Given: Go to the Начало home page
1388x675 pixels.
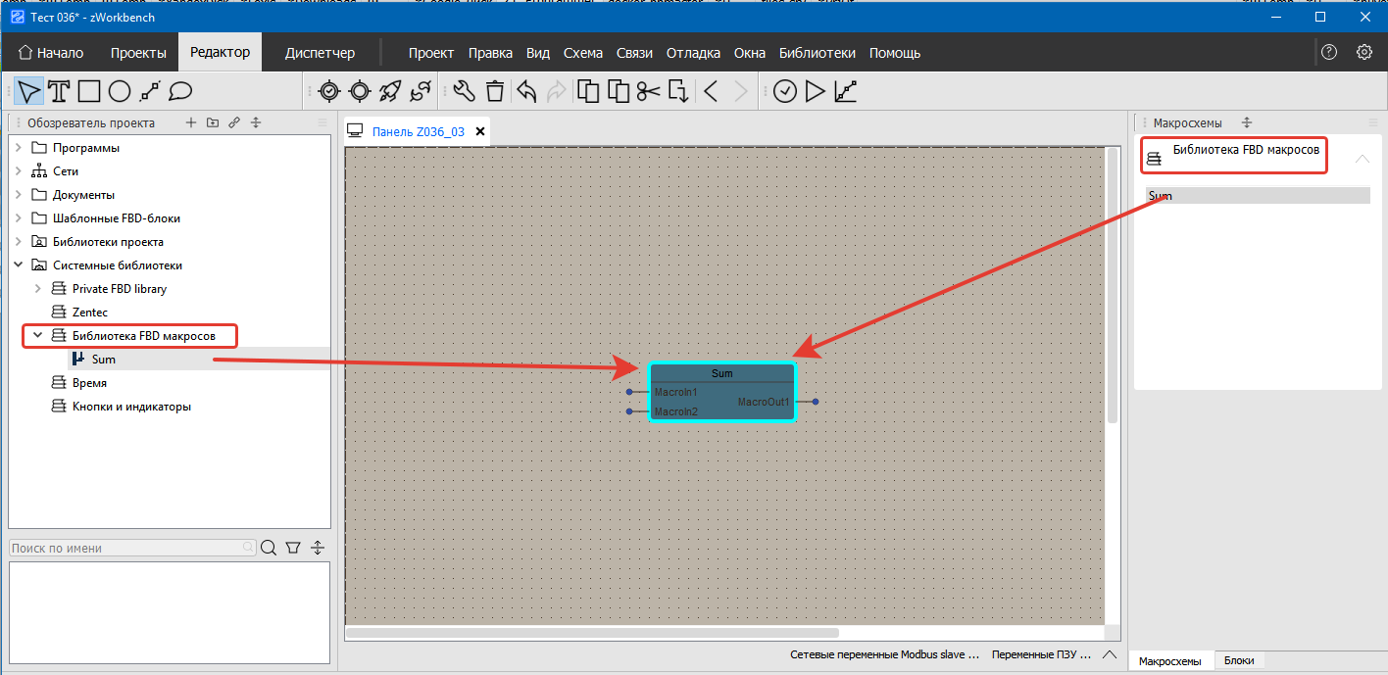Looking at the screenshot, I should pos(51,53).
